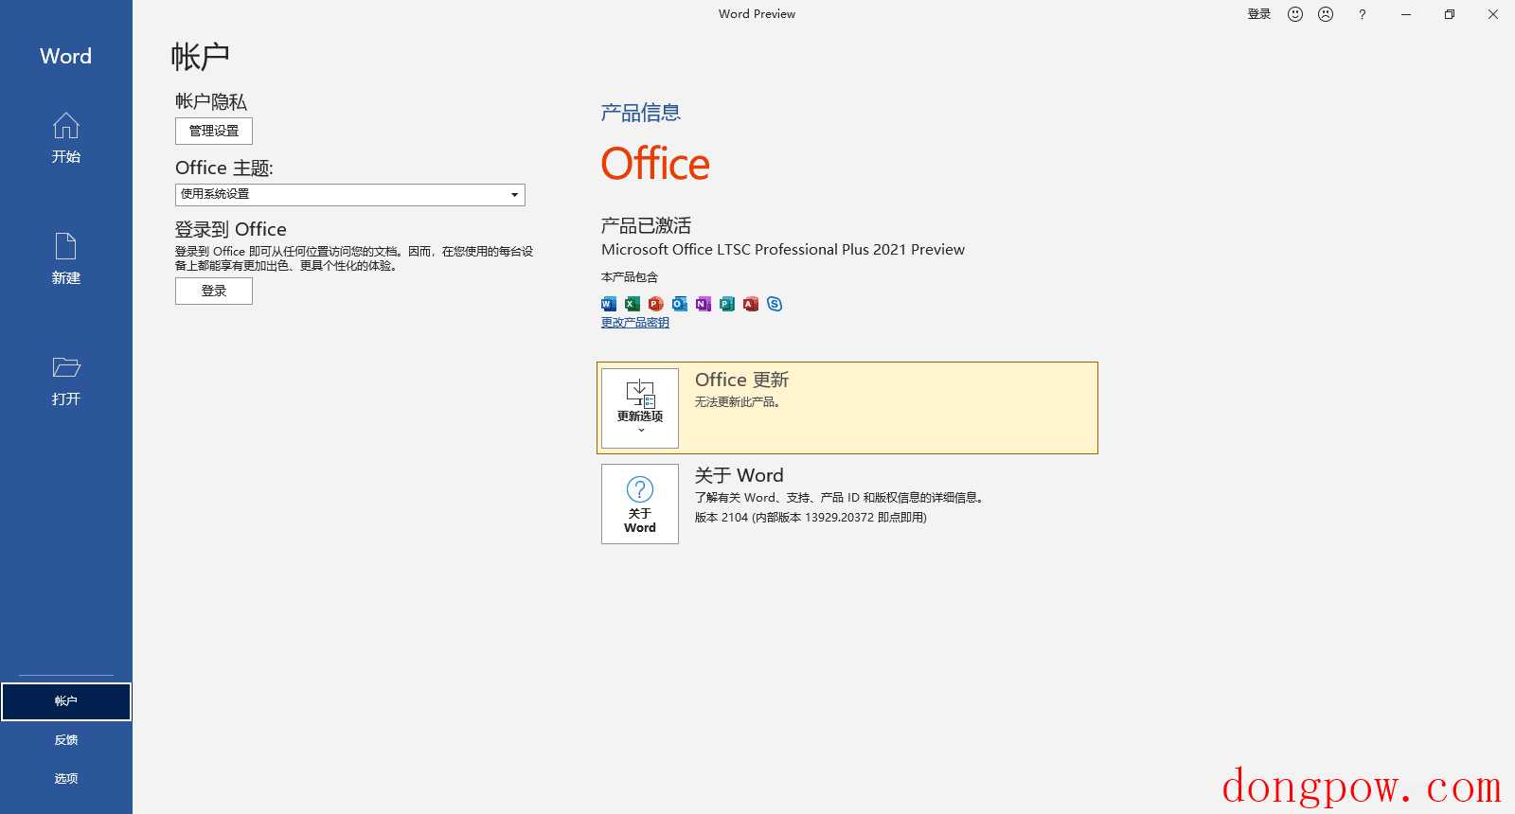Click the Office 更新 heading text

(742, 380)
